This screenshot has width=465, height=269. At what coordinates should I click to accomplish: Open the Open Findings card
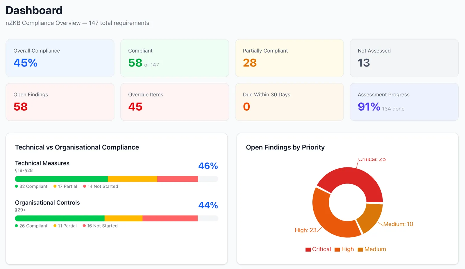(x=60, y=102)
